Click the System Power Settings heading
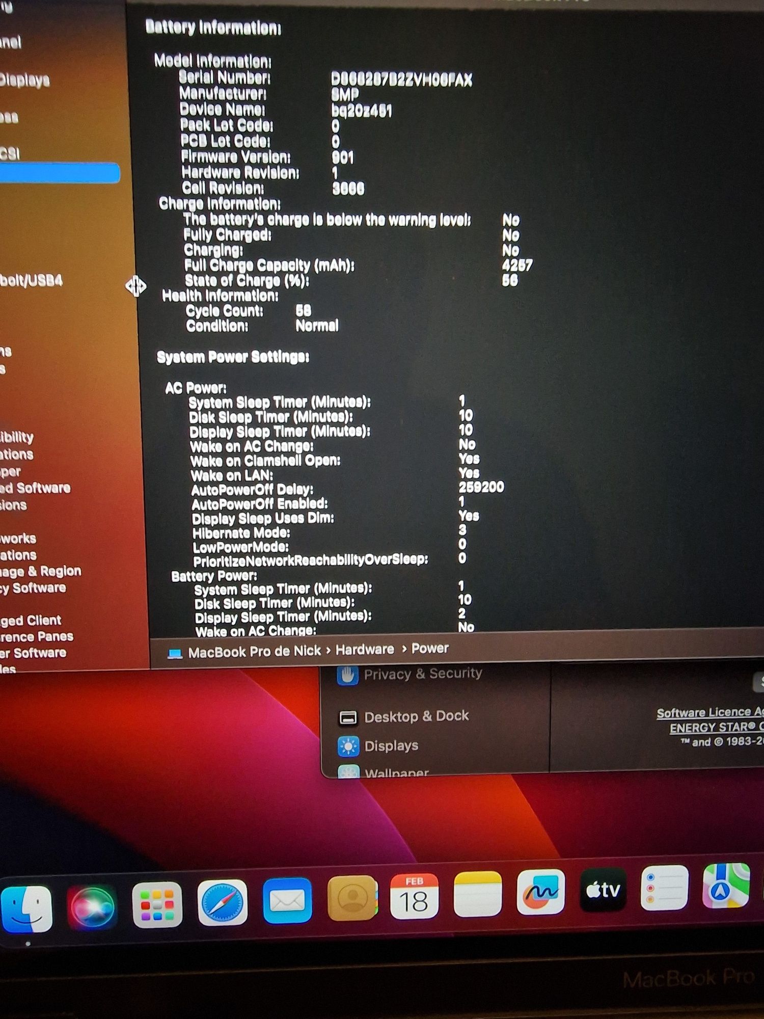Viewport: 764px width, 1019px height. [x=233, y=357]
